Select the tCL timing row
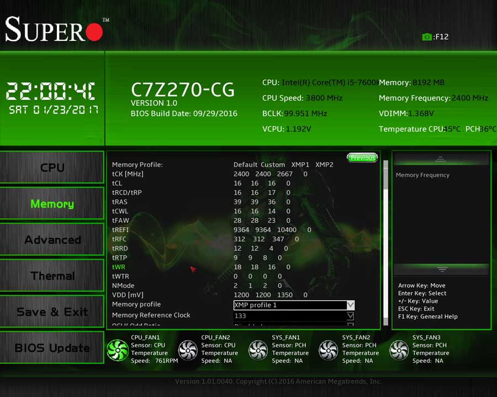The image size is (497, 397). point(201,183)
